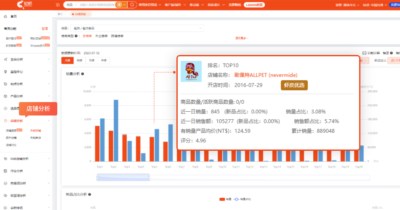Close the active orange page tab

pyautogui.click(x=88, y=14)
